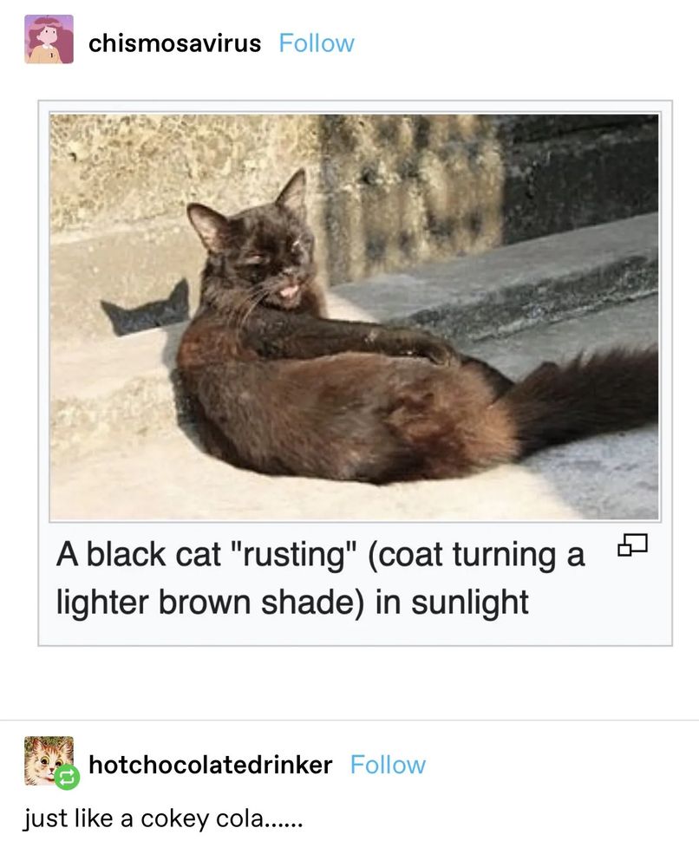This screenshot has height=867, width=699.
Task: Click the cat's pink tongue
Action: pos(290,292)
